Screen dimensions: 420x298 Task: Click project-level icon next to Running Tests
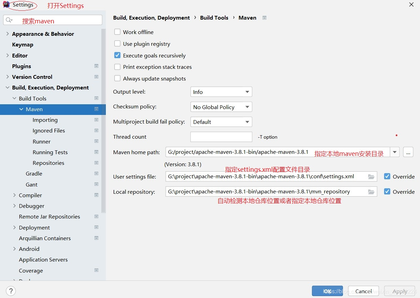[97, 152]
